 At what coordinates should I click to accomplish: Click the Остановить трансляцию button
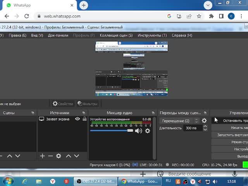coord(230,121)
